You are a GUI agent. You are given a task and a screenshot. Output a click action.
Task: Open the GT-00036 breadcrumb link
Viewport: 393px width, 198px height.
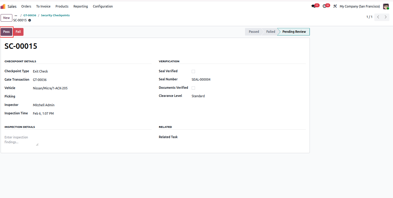[x=30, y=15]
